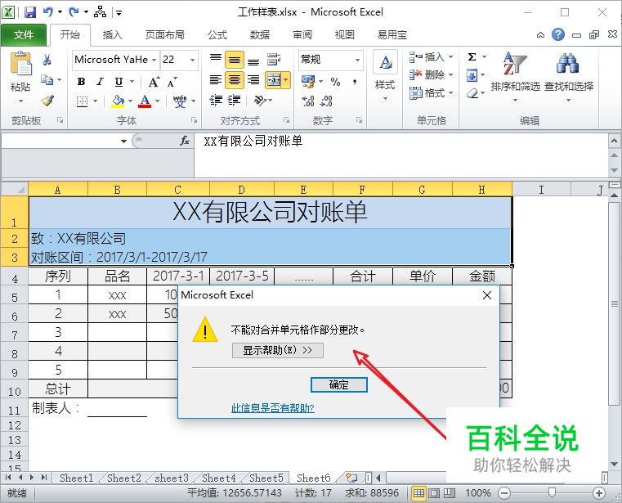Click the Cut scissors icon
Image resolution: width=622 pixels, height=503 pixels.
pyautogui.click(x=47, y=60)
